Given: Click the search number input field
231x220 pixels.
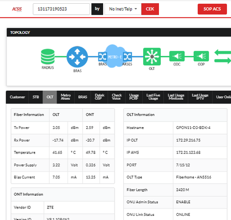Looking at the screenshot, I should coord(61,9).
